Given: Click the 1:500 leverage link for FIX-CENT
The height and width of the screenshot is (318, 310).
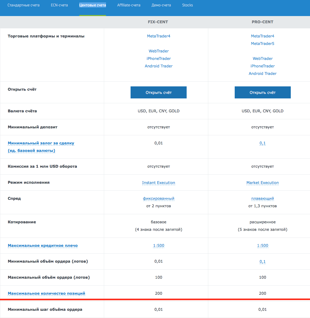Looking at the screenshot, I should pos(159,246).
